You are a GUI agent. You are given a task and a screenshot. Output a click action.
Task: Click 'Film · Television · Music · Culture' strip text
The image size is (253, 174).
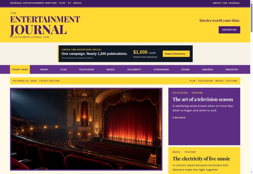coord(213,81)
